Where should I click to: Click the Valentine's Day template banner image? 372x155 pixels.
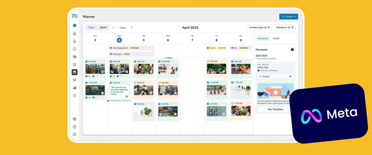coord(276,91)
